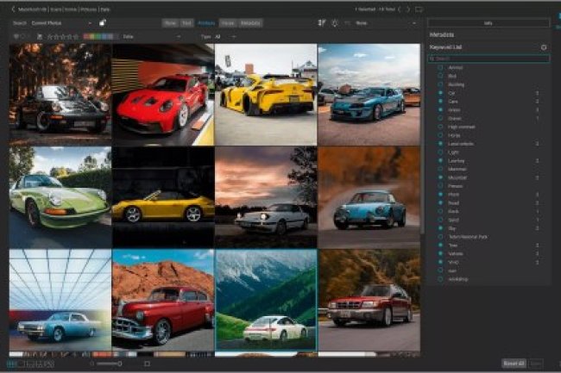Click the lock icon beside the search scope

tap(102, 23)
